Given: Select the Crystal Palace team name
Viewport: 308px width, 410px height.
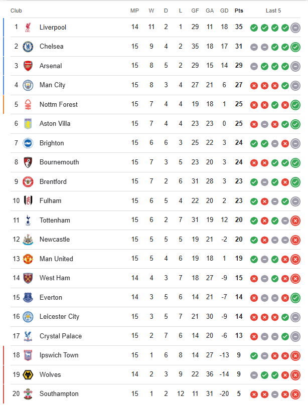Looking at the screenshot, I should (61, 336).
